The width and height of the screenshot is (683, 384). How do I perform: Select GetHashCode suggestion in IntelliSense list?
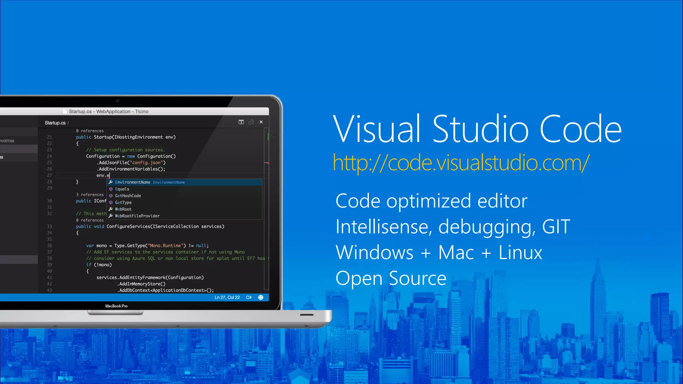click(184, 196)
